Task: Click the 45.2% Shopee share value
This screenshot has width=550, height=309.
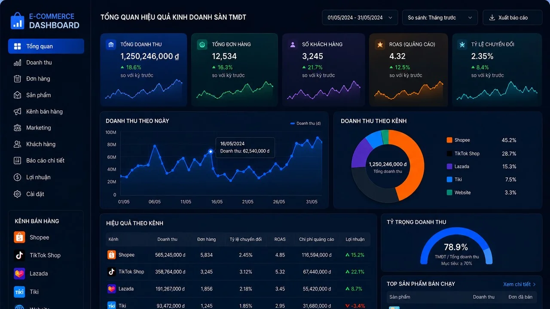Action: click(x=509, y=140)
